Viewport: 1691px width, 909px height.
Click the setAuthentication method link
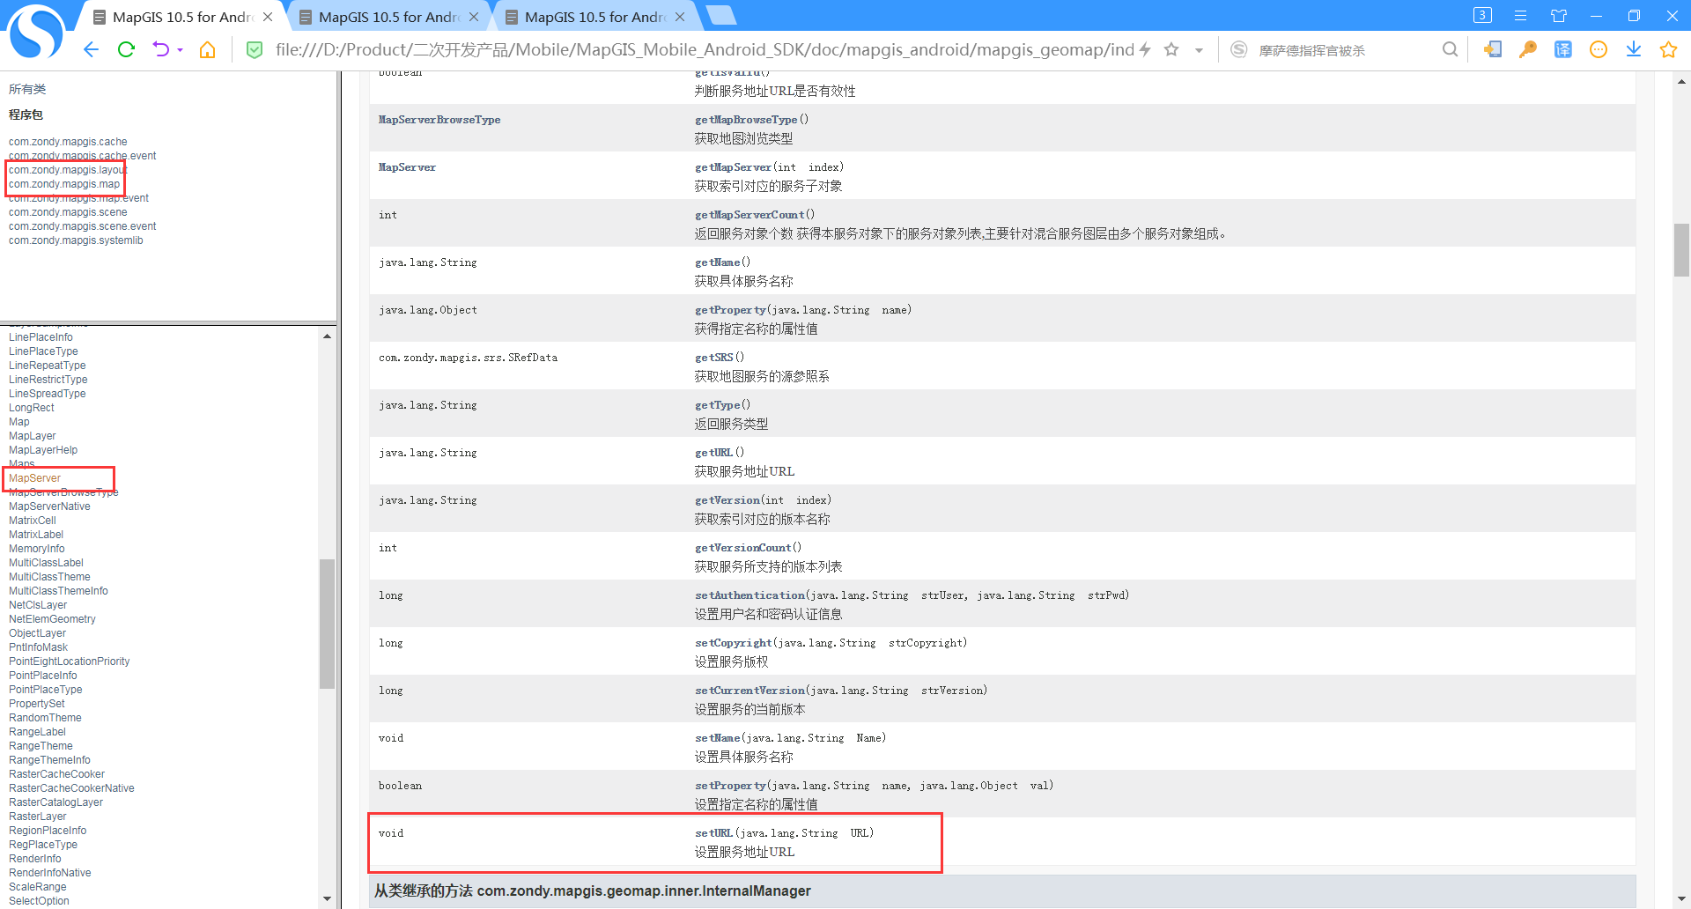tap(750, 595)
